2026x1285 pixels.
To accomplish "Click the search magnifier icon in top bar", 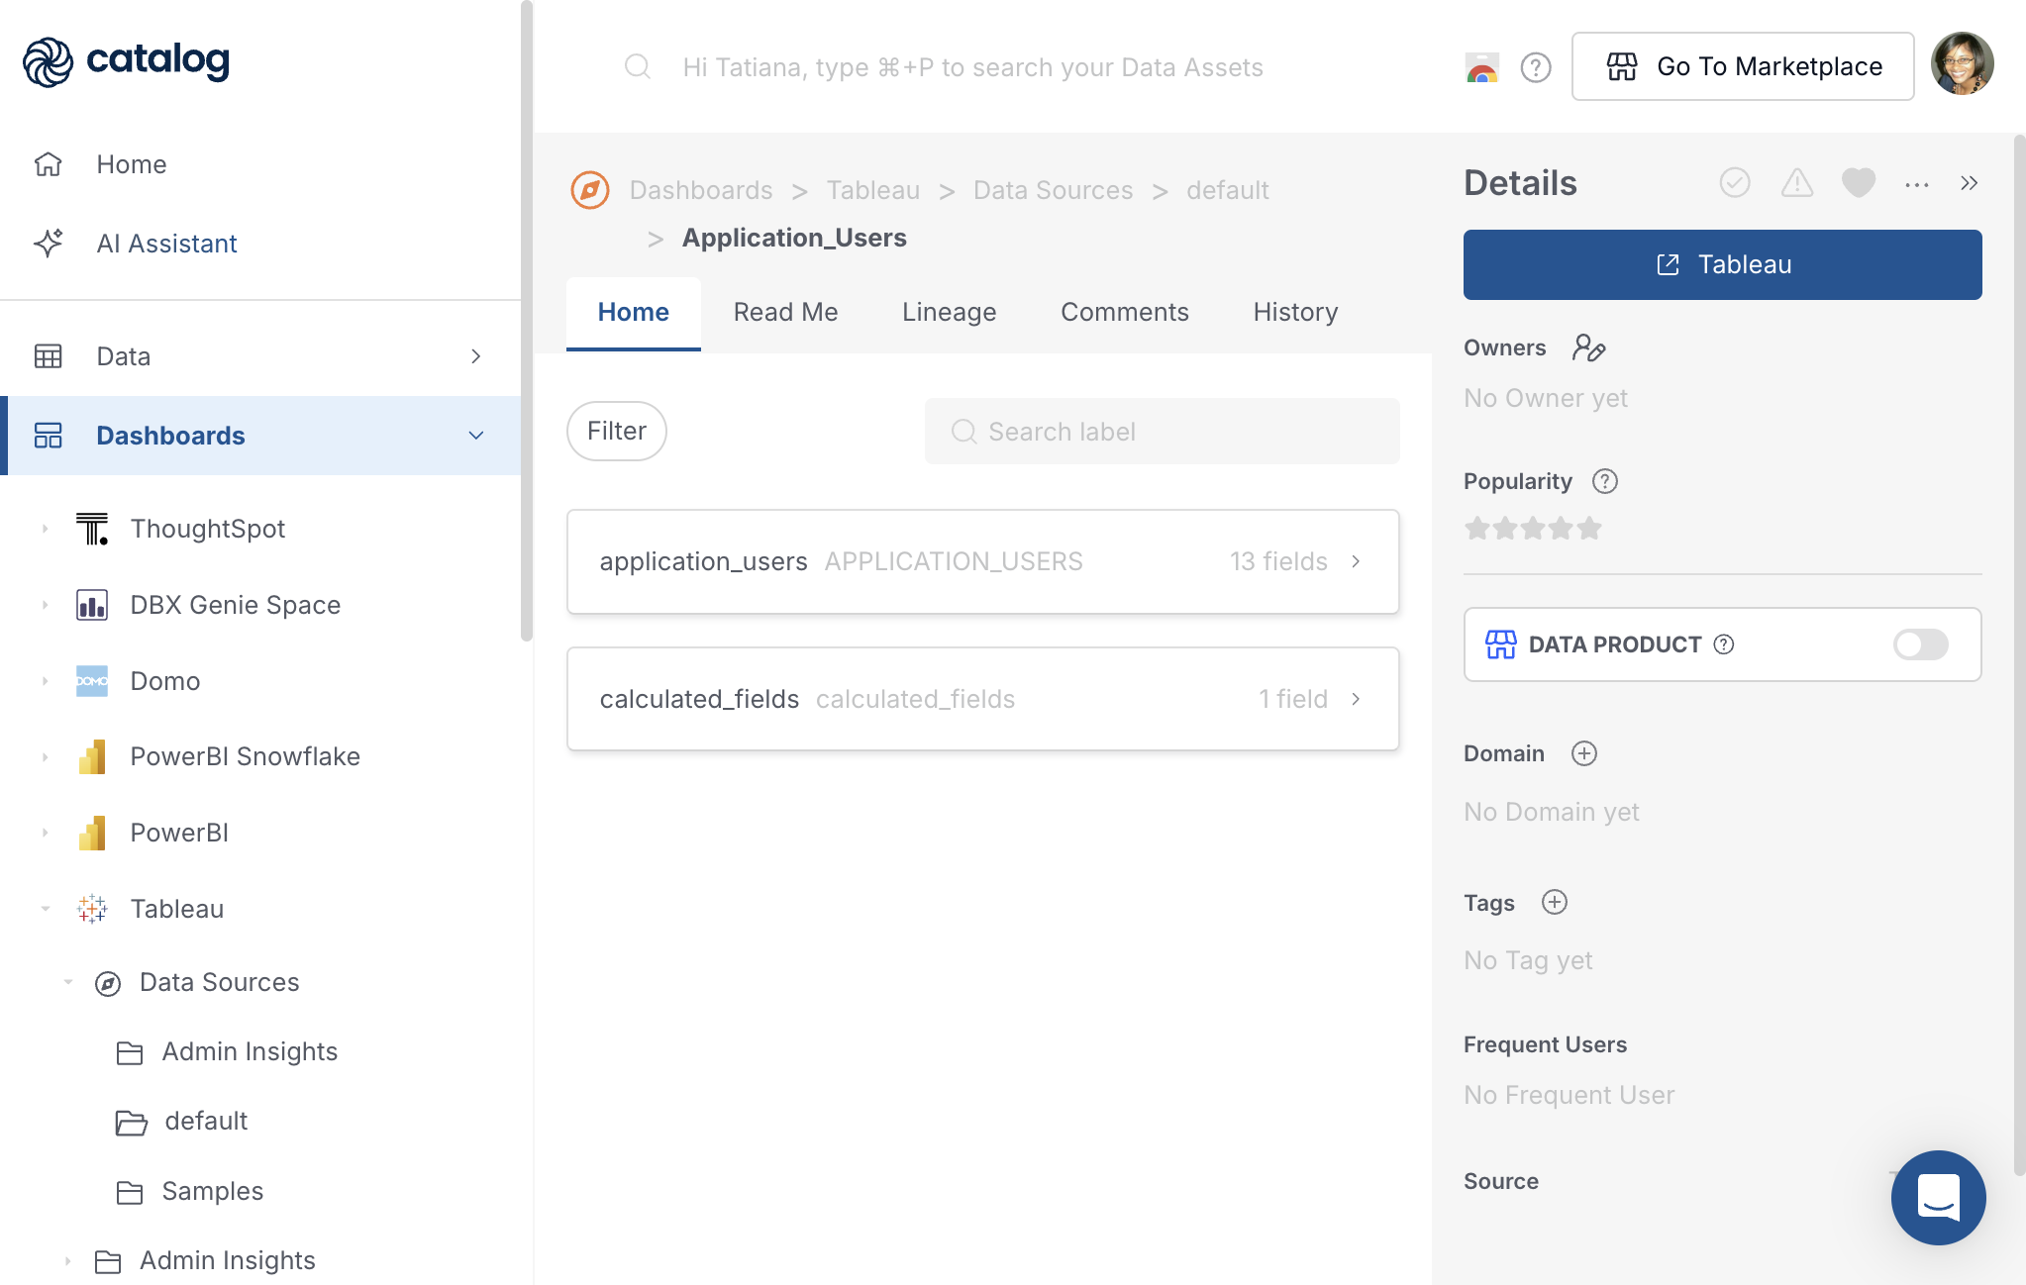I will click(x=638, y=66).
